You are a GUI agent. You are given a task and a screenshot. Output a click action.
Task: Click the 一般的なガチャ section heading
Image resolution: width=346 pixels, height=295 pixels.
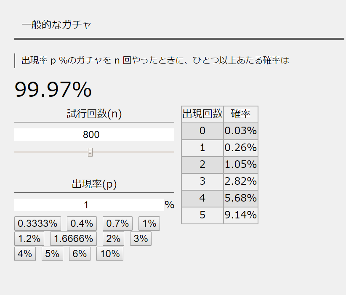pos(56,25)
